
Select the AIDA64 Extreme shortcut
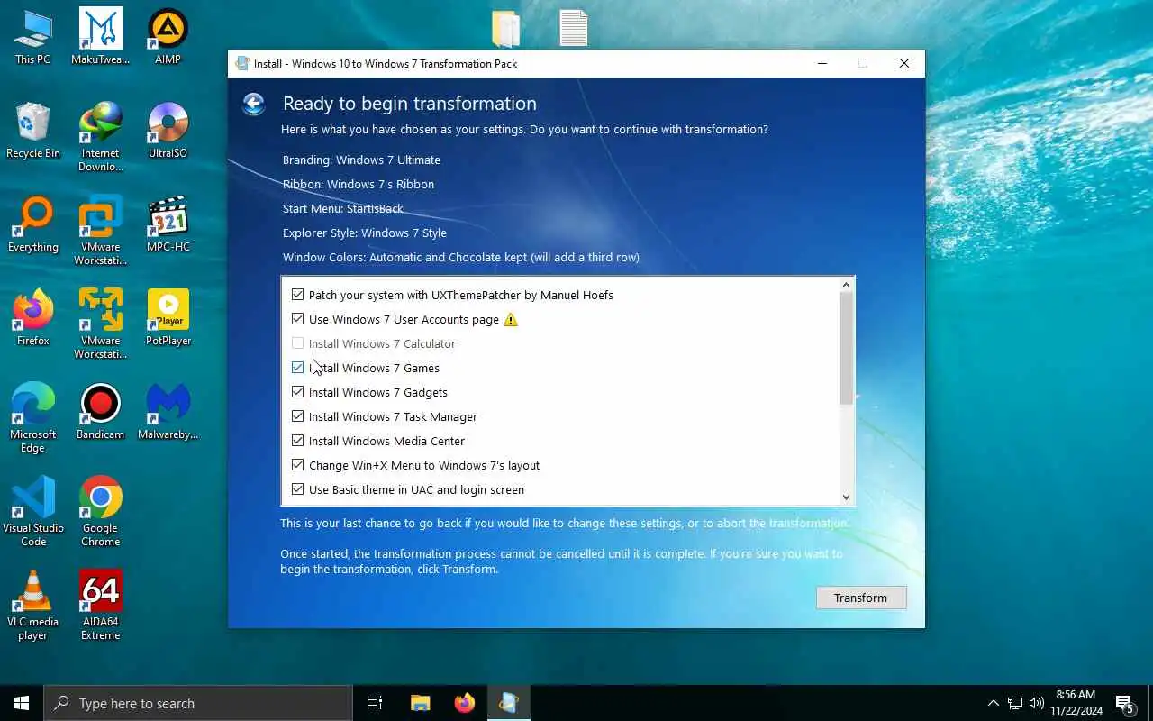pyautogui.click(x=101, y=607)
